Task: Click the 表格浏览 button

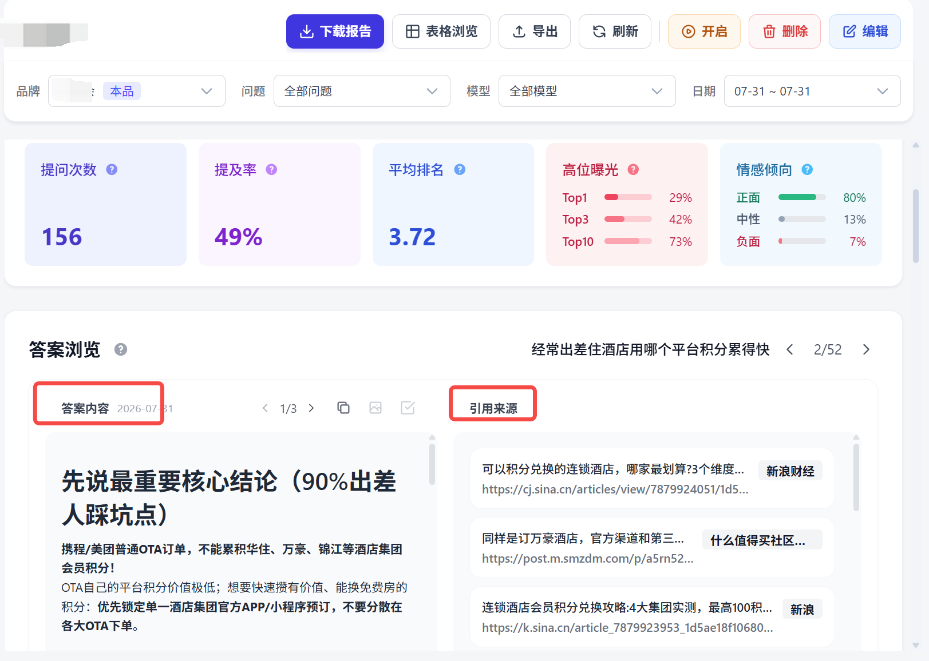Action: pyautogui.click(x=441, y=31)
